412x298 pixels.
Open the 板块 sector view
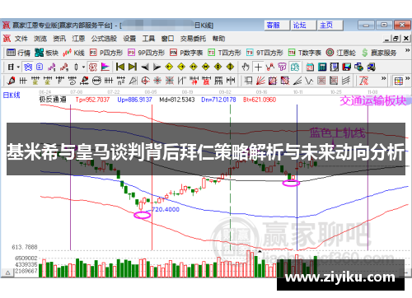point(47,53)
